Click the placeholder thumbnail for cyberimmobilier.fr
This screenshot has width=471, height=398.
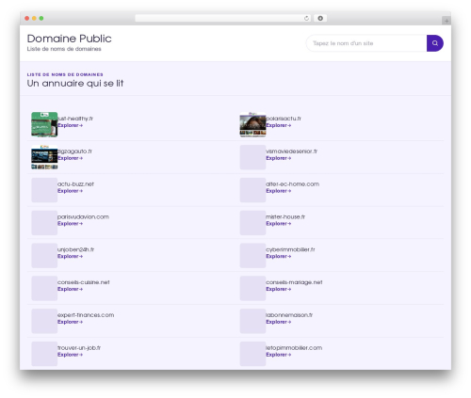point(252,256)
